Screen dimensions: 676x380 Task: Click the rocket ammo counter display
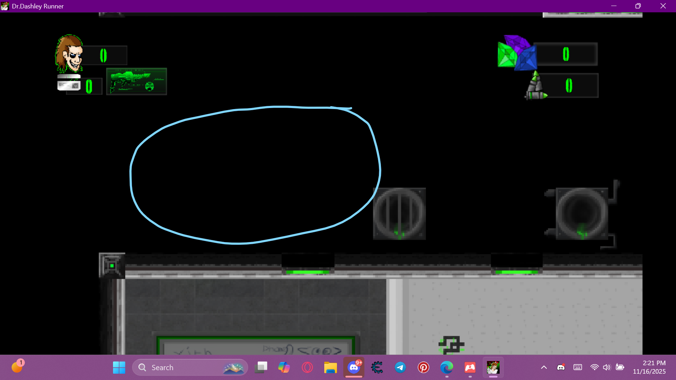[569, 85]
